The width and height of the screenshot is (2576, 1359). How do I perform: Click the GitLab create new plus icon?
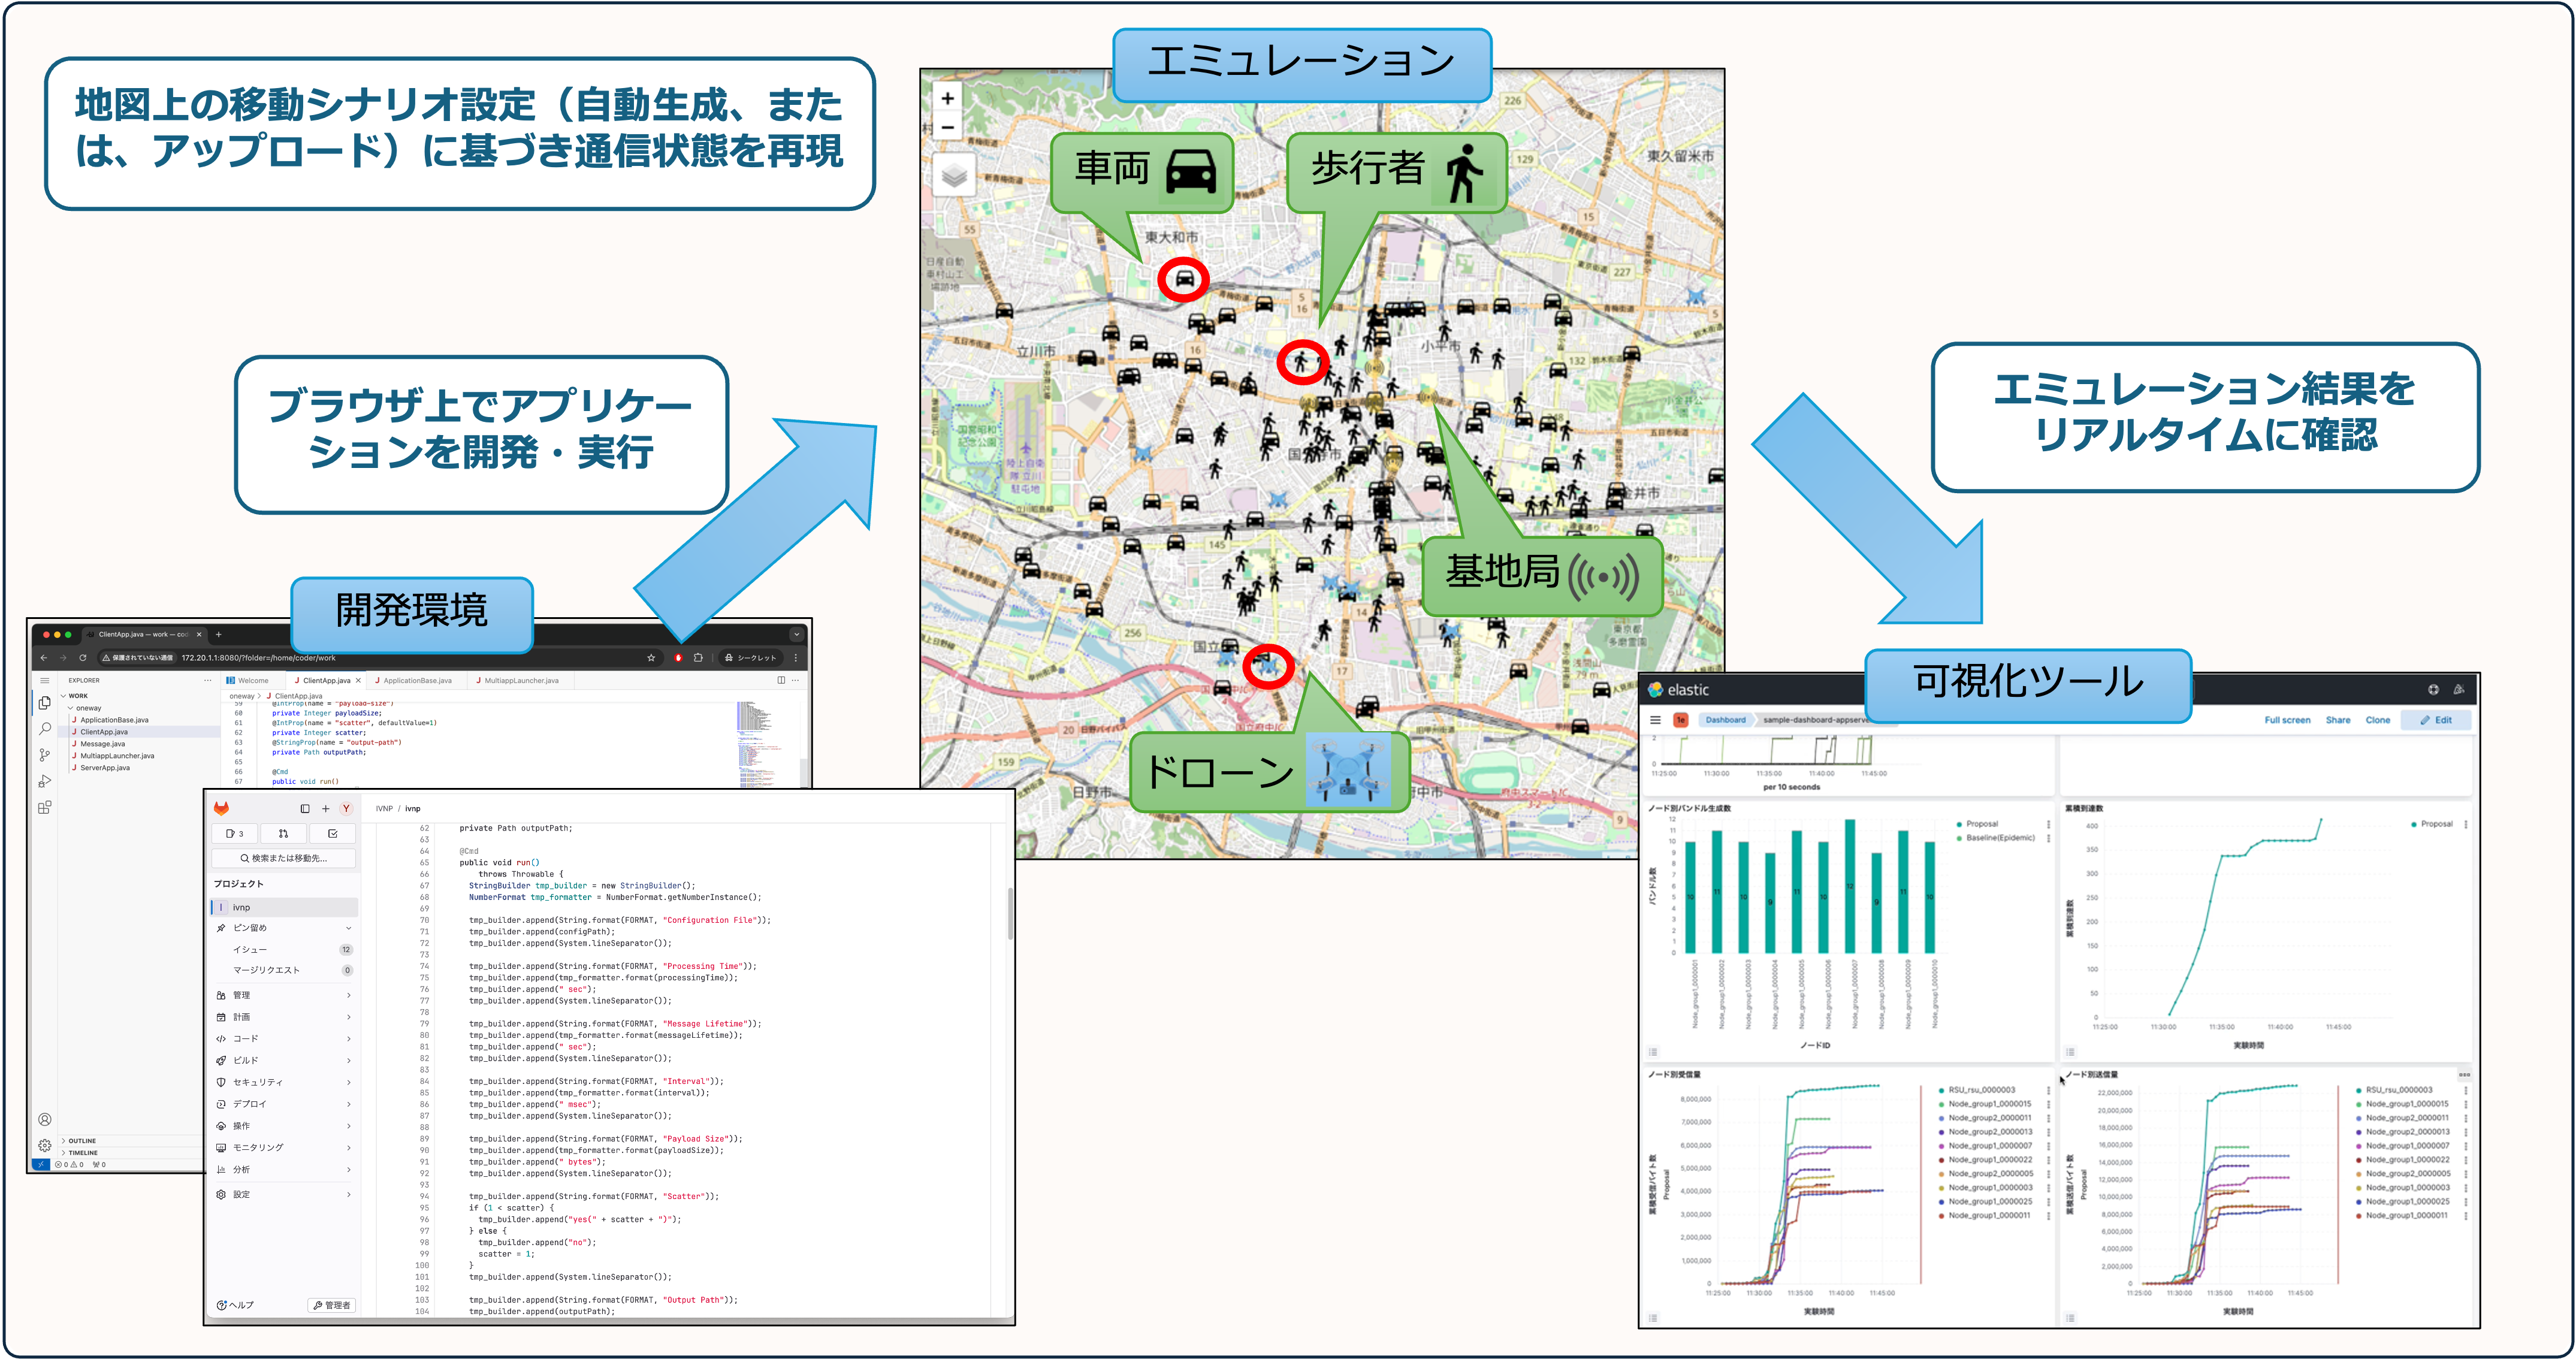325,808
